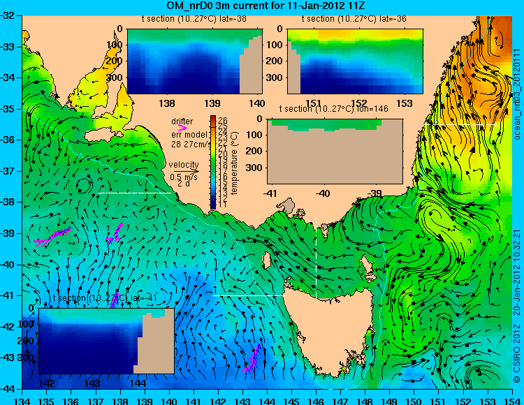Click the '2 d' duration label
Viewport: 524px width, 405px height.
(184, 184)
